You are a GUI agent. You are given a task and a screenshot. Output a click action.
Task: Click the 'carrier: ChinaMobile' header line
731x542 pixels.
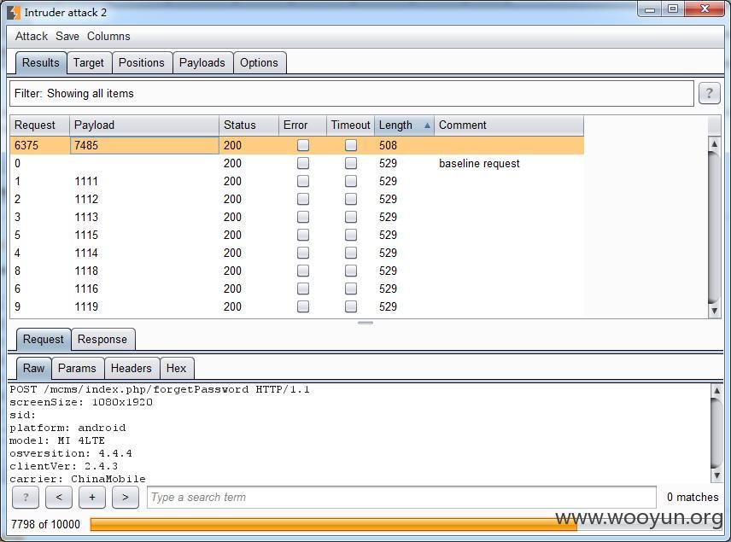tap(78, 479)
